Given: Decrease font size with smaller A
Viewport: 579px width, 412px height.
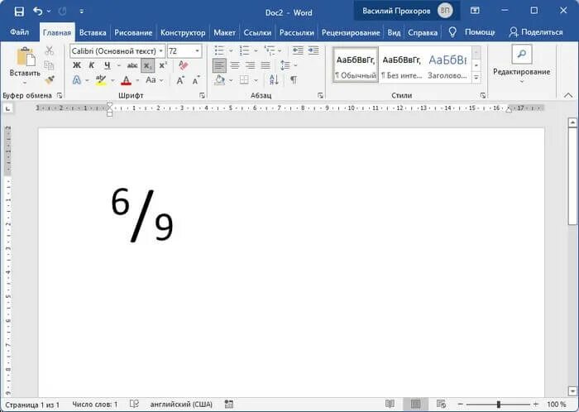Looking at the screenshot, I should [x=196, y=79].
